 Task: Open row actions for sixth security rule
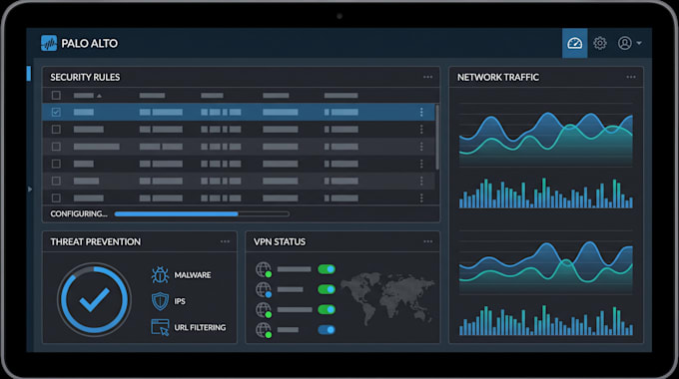421,197
